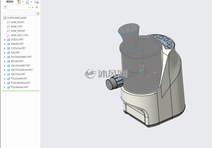The width and height of the screenshot is (212, 148).
Task: Open the dropdown arrow beside the hammer tool
Action: (x=23, y=2)
